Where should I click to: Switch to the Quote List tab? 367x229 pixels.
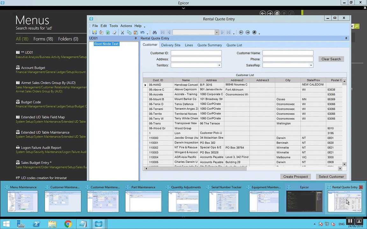(234, 45)
